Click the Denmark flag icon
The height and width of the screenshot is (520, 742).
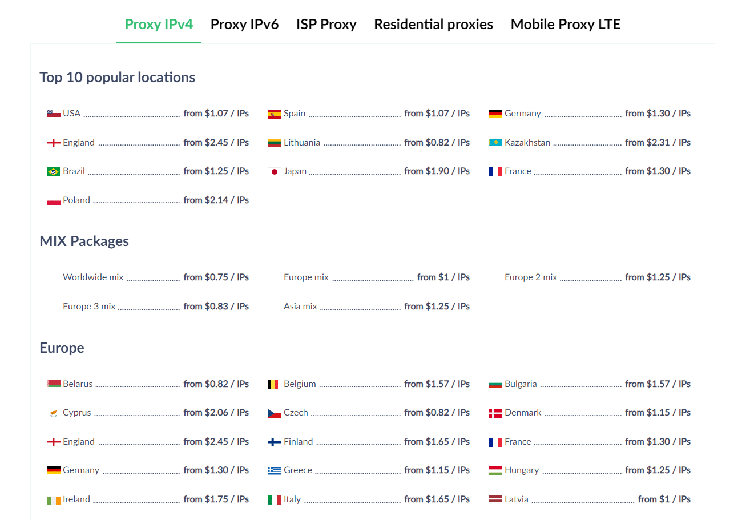[x=495, y=413]
